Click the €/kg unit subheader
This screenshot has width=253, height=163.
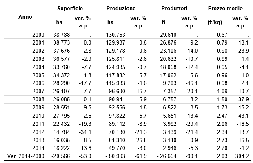(215, 22)
